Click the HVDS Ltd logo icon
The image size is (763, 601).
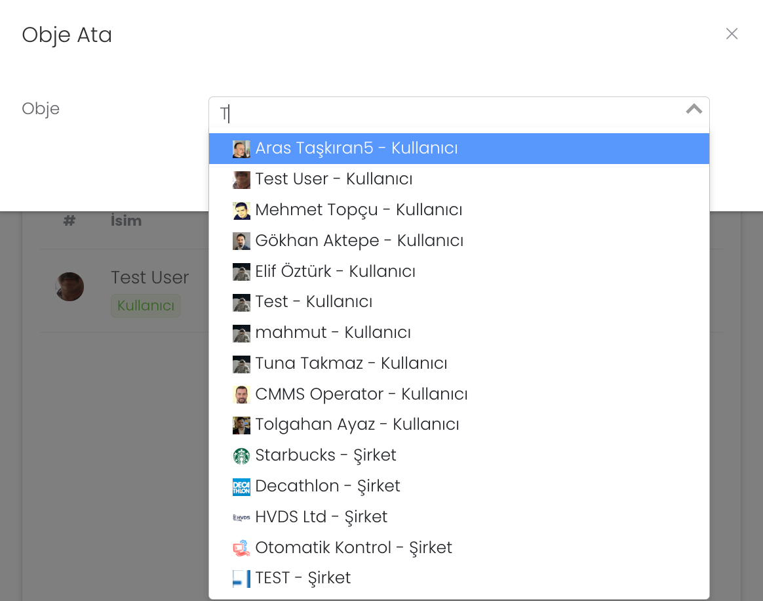point(241,517)
